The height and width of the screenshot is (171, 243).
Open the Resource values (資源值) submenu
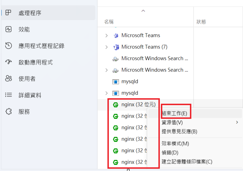coord(172,122)
